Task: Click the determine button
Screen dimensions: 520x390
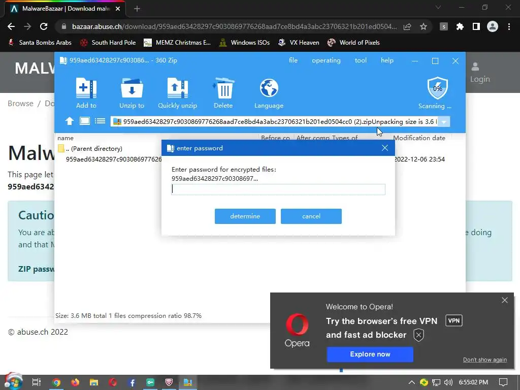Action: click(x=245, y=216)
